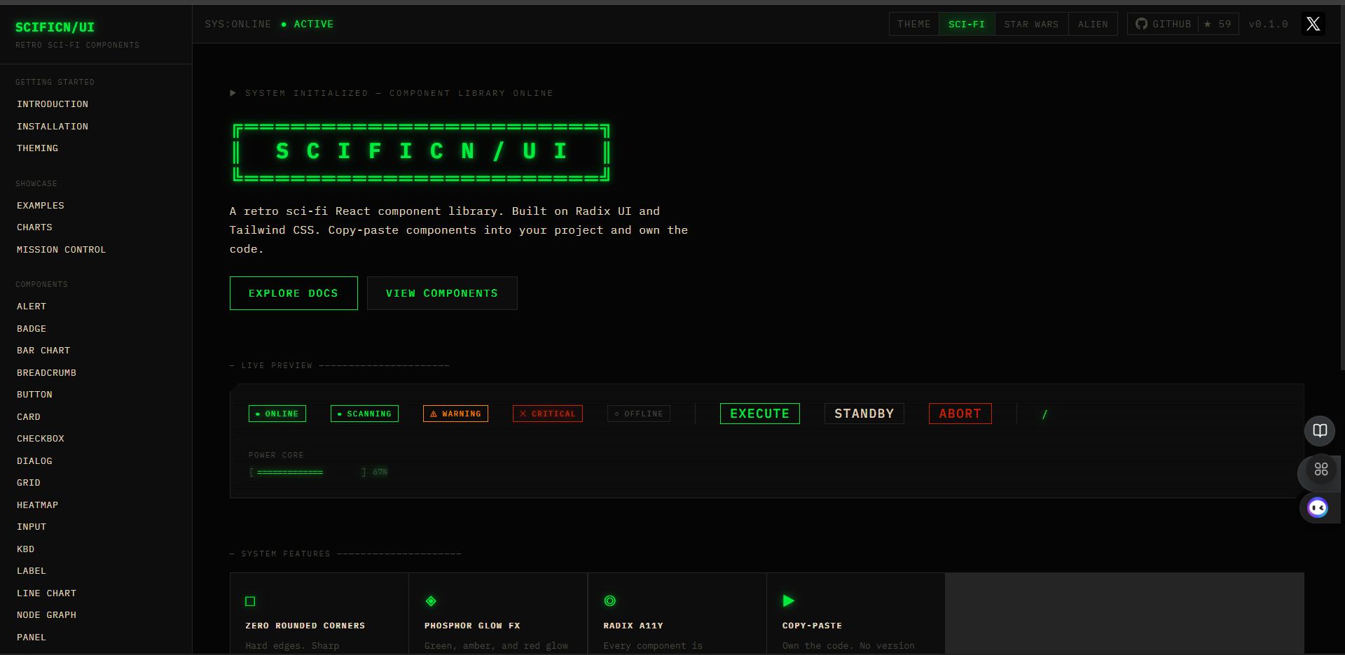
Task: Open Installation in sidebar
Action: click(53, 127)
